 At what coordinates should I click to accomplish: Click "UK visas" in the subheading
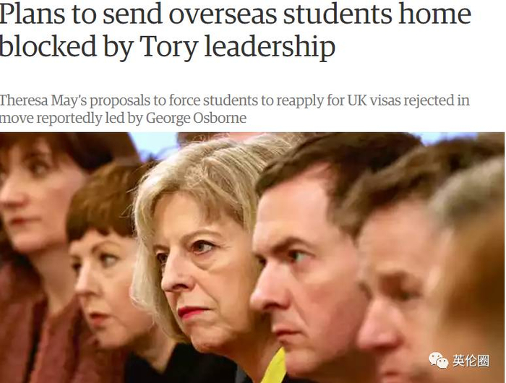[374, 100]
